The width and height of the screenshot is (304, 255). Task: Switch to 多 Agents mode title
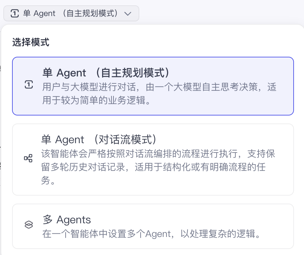point(67,220)
